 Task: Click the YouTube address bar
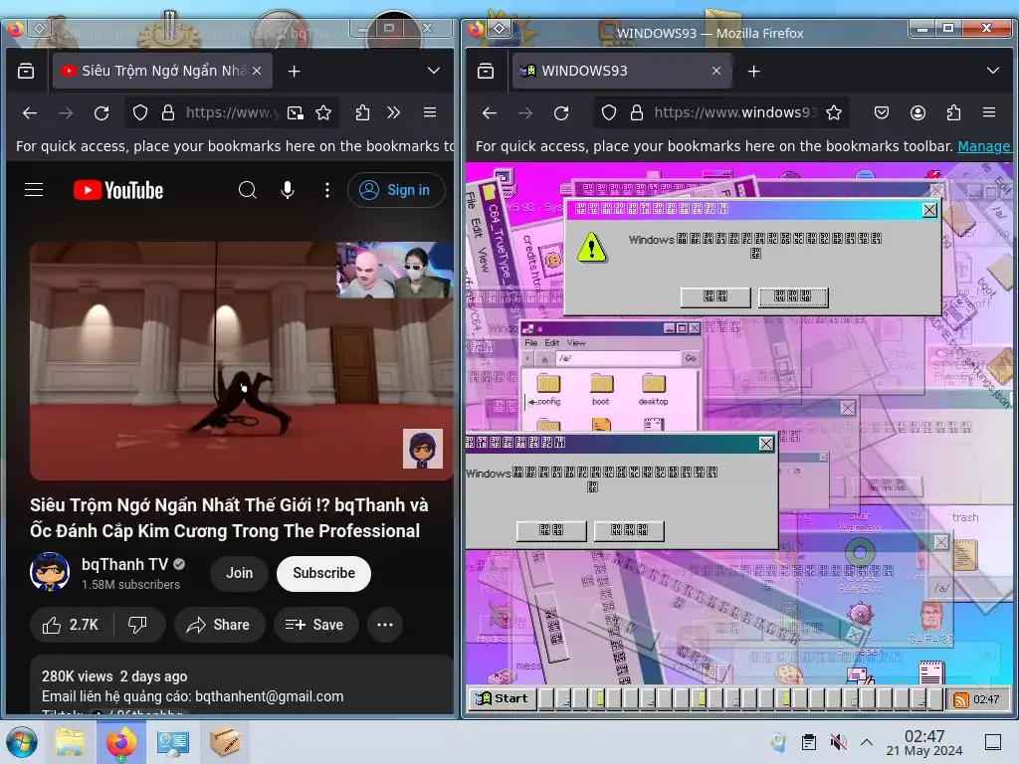pyautogui.click(x=231, y=113)
